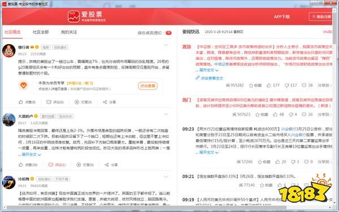Expand full text of the 09:23 news
339x212 pixels.
(209, 152)
